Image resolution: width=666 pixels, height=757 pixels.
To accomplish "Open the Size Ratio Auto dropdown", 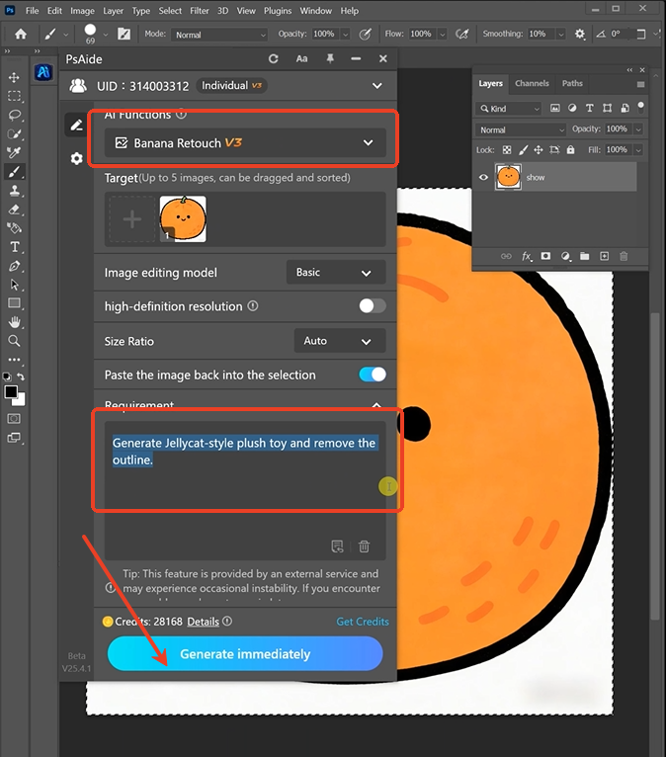I will pos(338,341).
